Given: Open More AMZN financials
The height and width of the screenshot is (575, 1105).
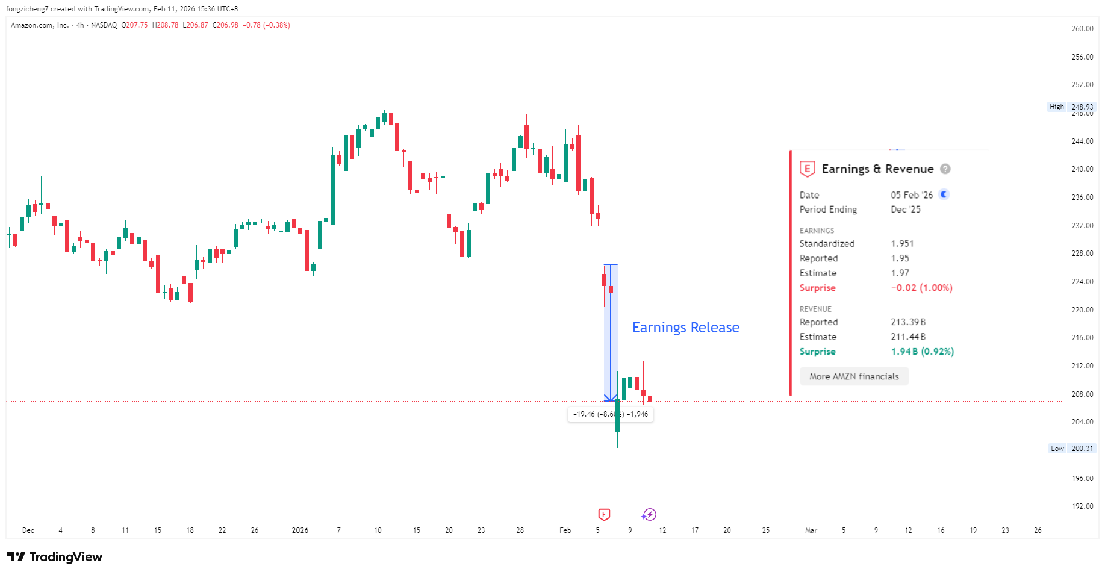Looking at the screenshot, I should pyautogui.click(x=854, y=376).
